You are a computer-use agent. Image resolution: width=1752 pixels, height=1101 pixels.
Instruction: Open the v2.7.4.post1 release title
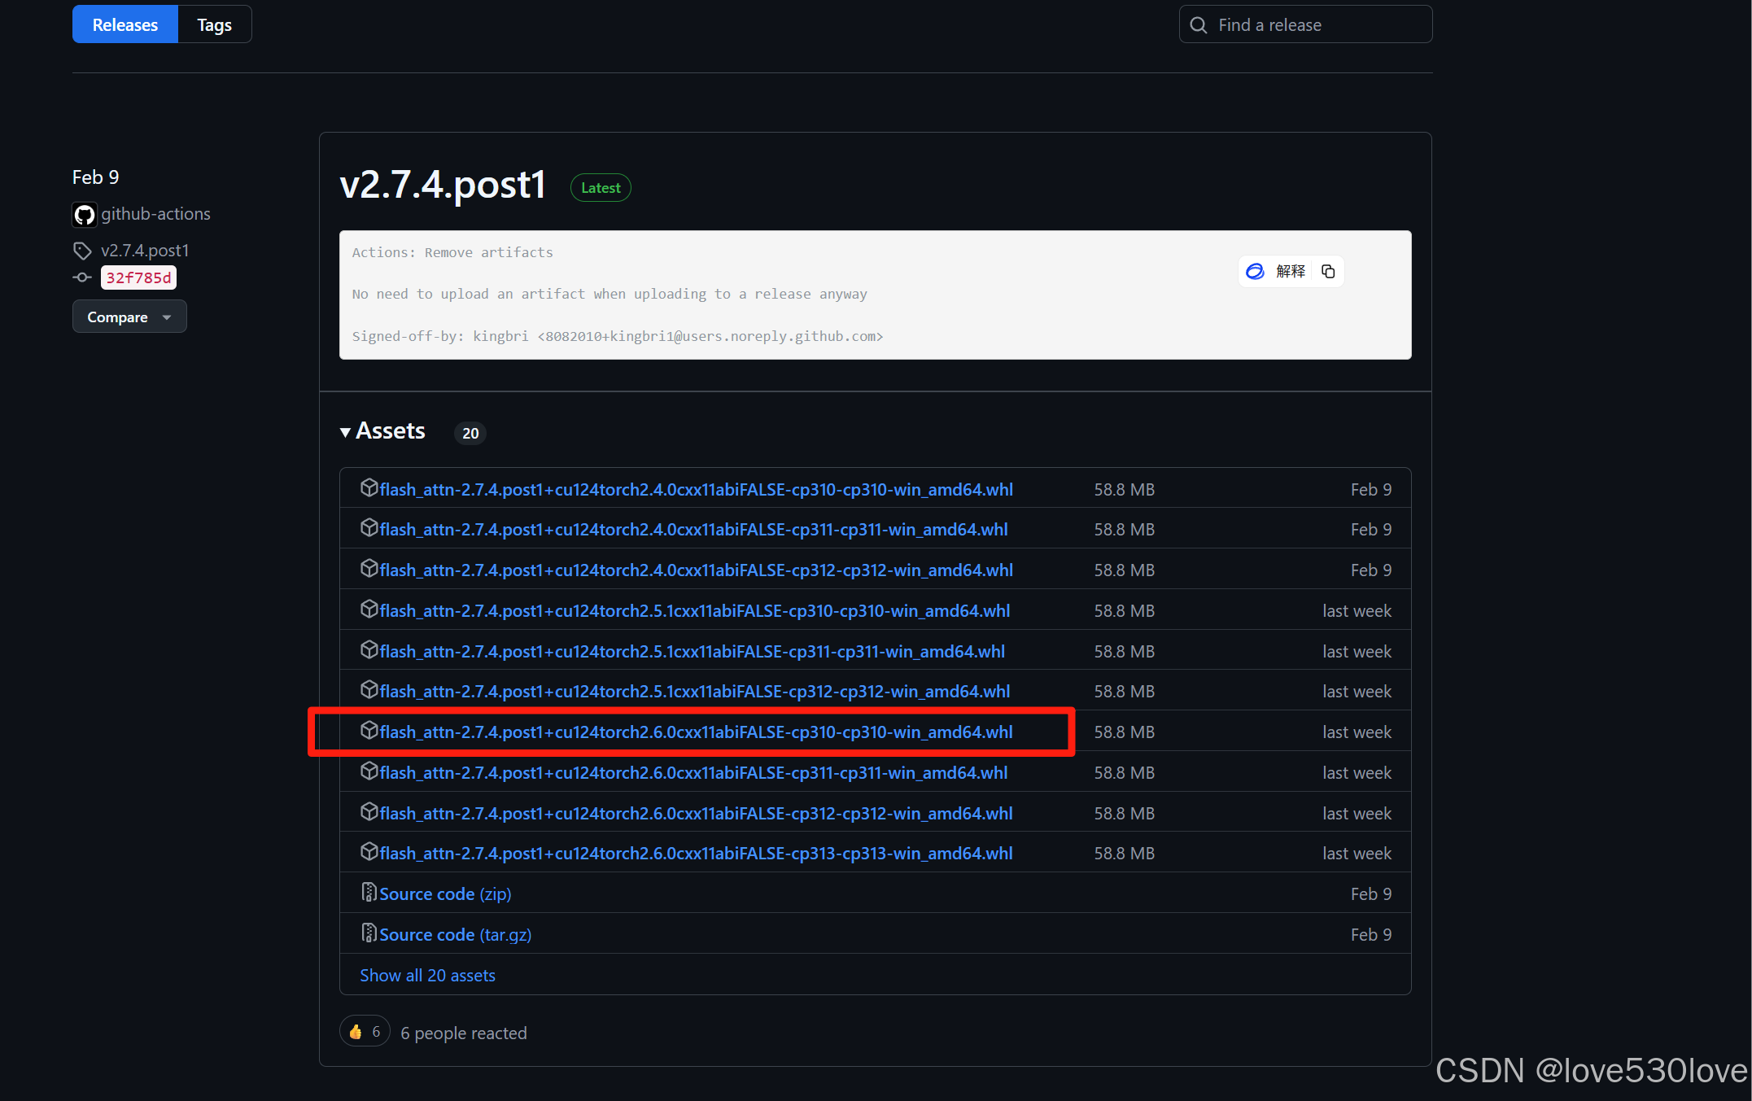[x=443, y=185]
